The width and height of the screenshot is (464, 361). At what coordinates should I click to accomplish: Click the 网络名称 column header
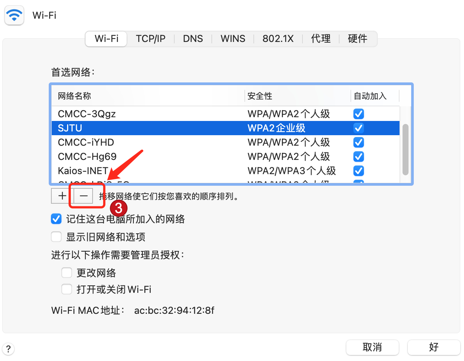(148, 96)
